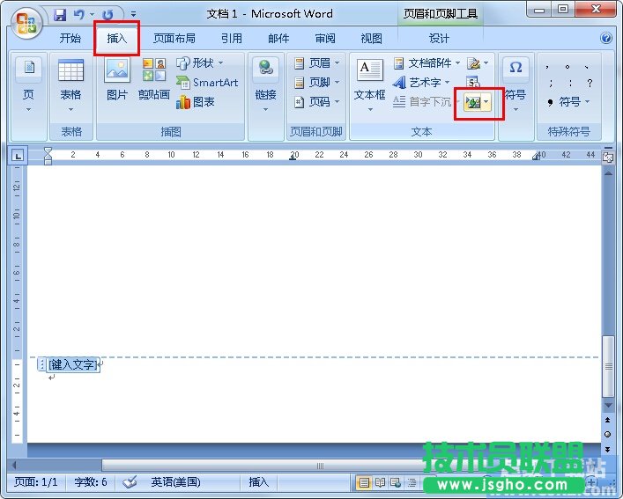Open the 剪贴画 clip art tool
This screenshot has width=623, height=499.
(153, 78)
